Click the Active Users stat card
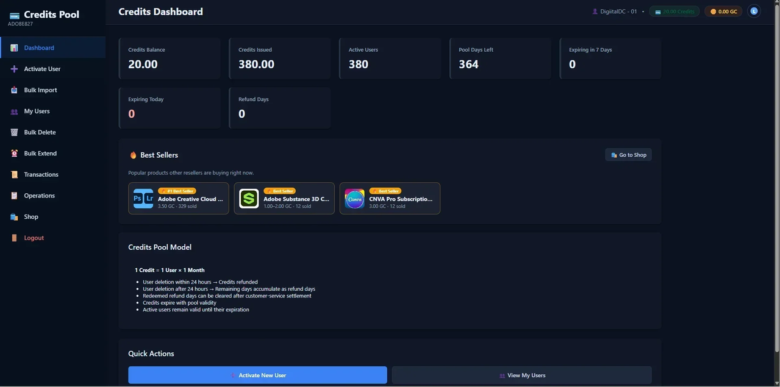Image resolution: width=780 pixels, height=387 pixels. coord(390,59)
